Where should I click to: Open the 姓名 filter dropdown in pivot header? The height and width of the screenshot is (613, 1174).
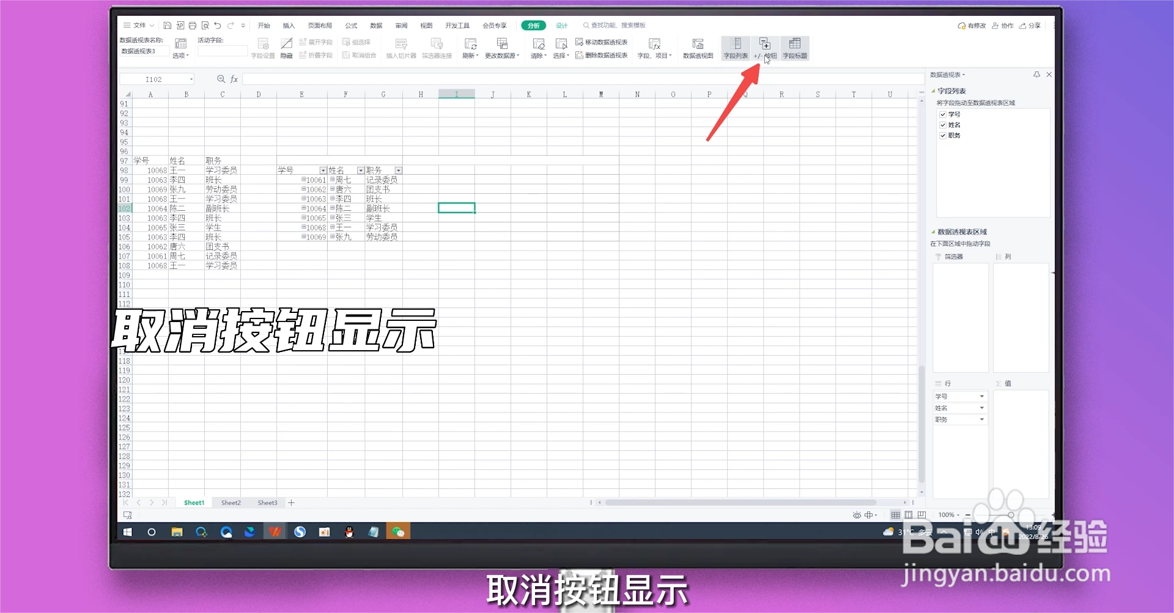click(361, 171)
